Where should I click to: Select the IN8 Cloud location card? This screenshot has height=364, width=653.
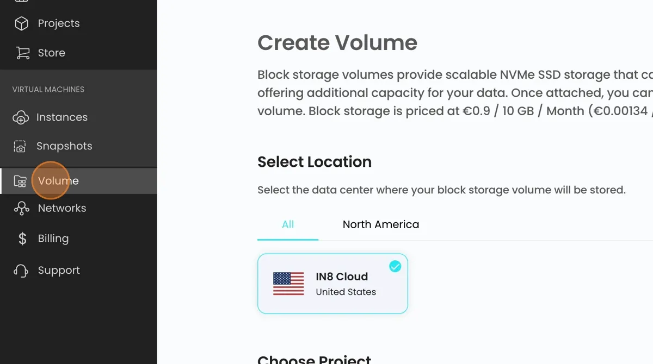[332, 284]
